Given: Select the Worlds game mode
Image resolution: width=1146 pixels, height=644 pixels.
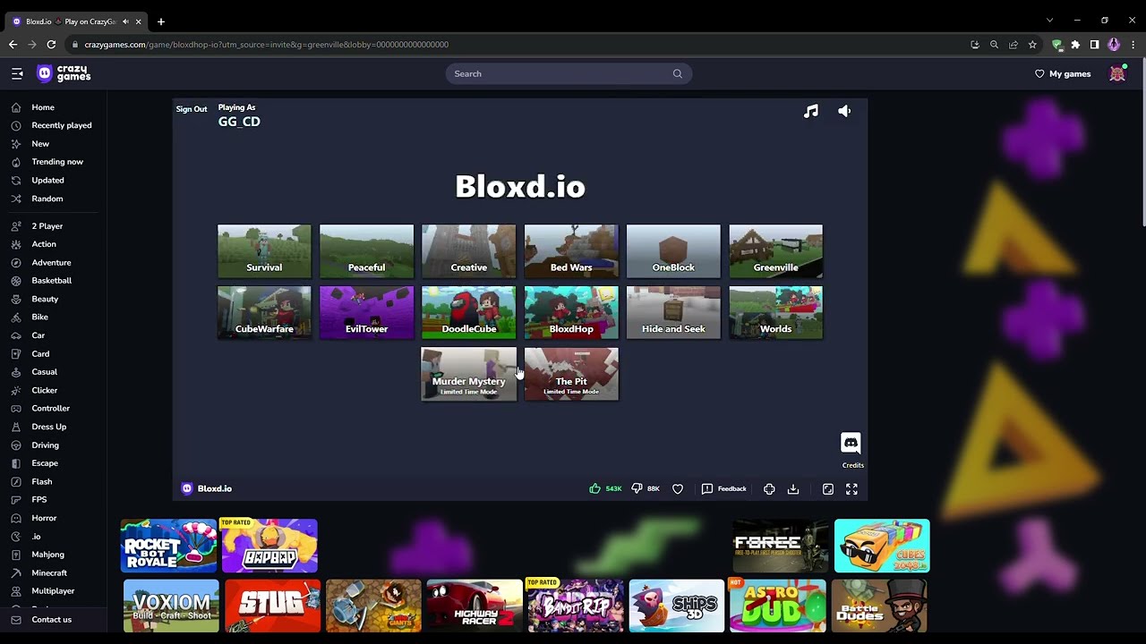Looking at the screenshot, I should (x=775, y=312).
